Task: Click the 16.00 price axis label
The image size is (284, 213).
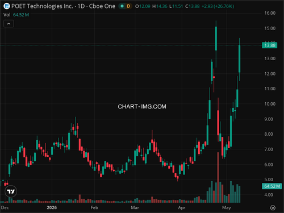Action: [270, 13]
